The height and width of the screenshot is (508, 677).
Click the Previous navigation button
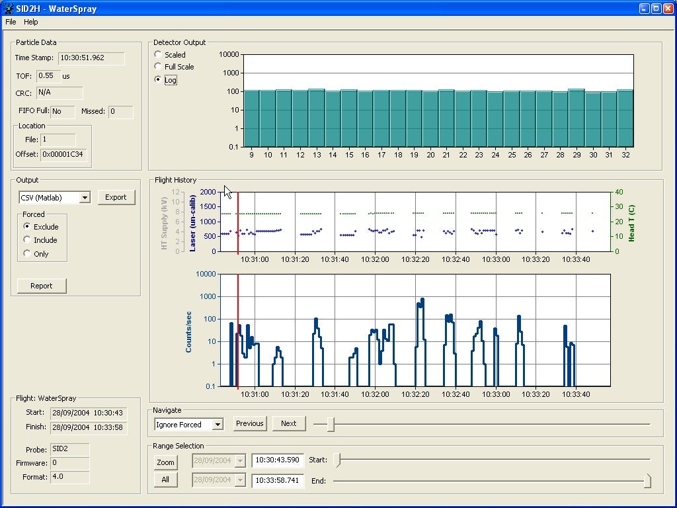(249, 423)
